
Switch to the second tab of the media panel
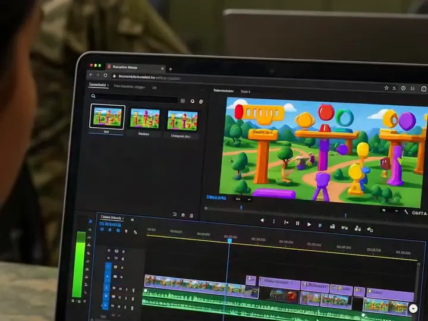(x=130, y=87)
